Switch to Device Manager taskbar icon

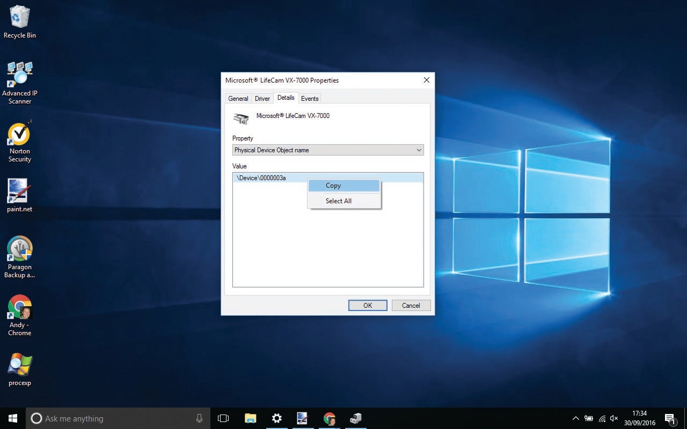click(355, 418)
